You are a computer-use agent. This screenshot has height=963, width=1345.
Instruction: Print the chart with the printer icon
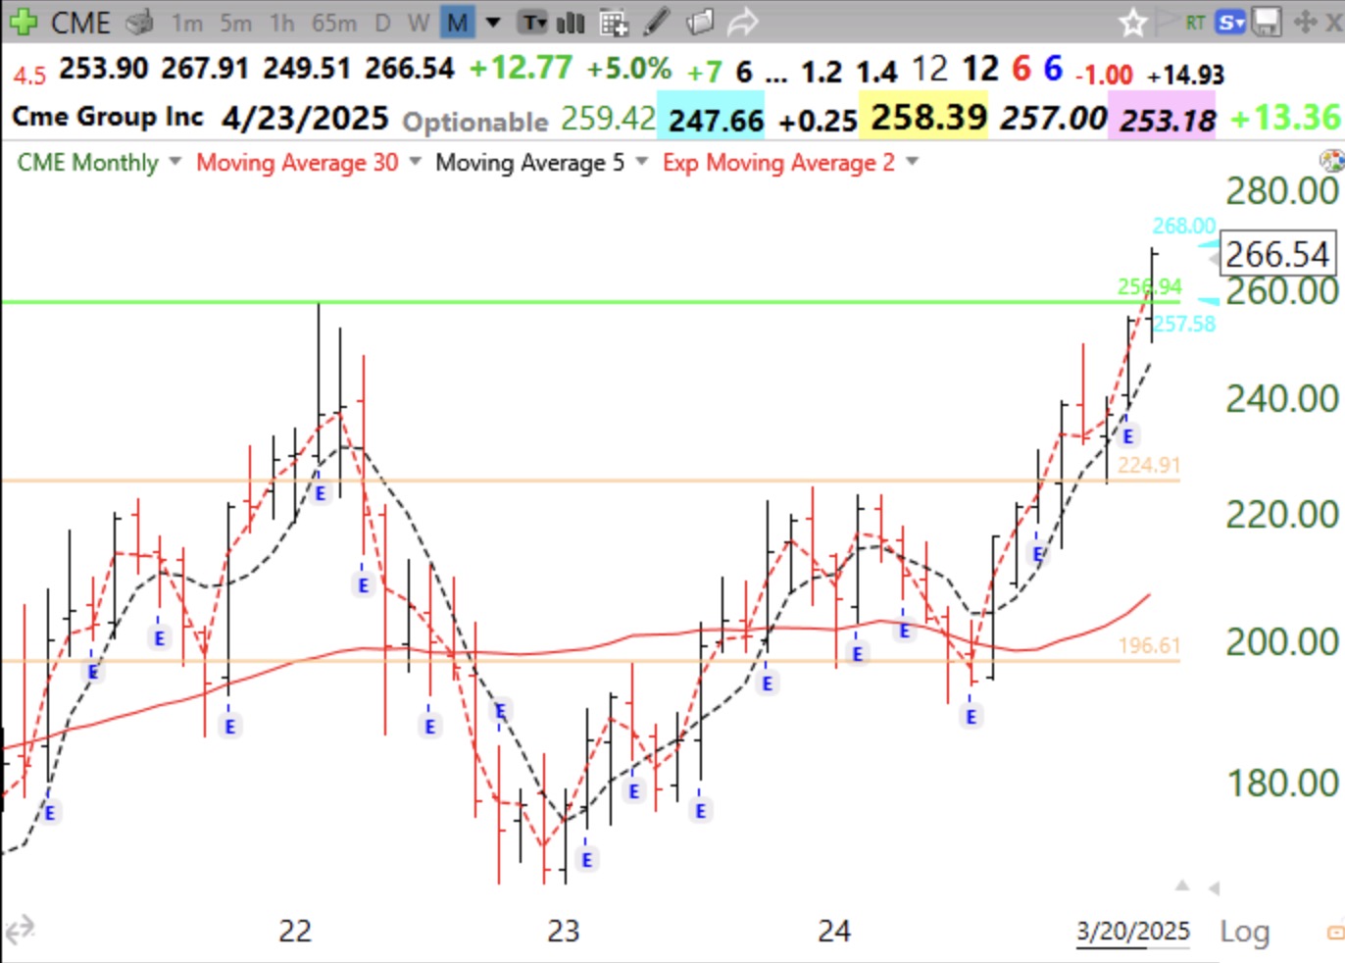pos(140,22)
